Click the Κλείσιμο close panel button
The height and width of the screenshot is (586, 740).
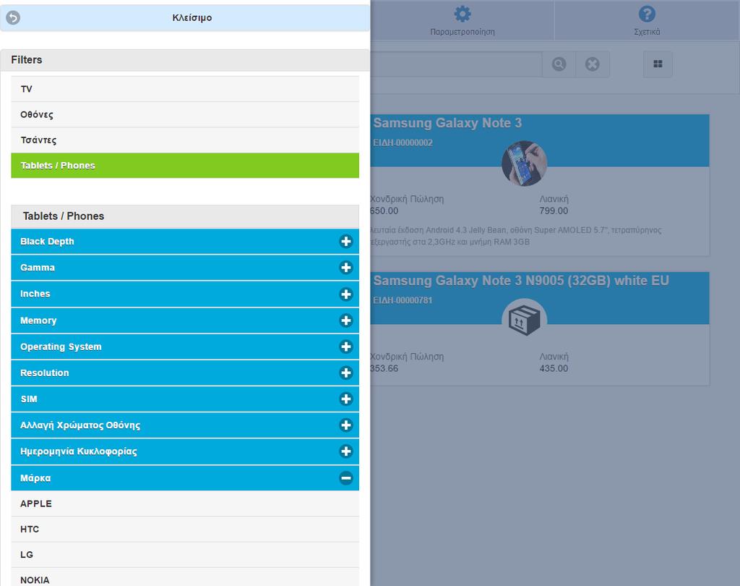click(x=185, y=18)
